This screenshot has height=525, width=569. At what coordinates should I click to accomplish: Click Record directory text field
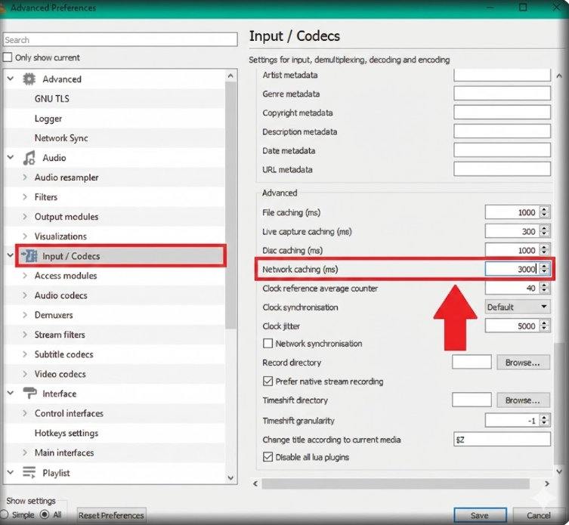coord(472,362)
